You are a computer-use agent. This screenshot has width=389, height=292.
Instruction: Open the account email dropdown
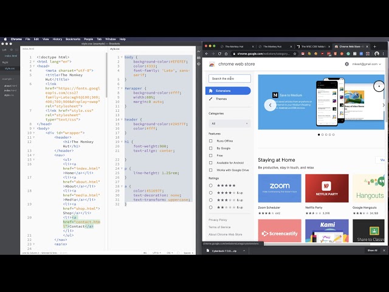click(x=367, y=64)
